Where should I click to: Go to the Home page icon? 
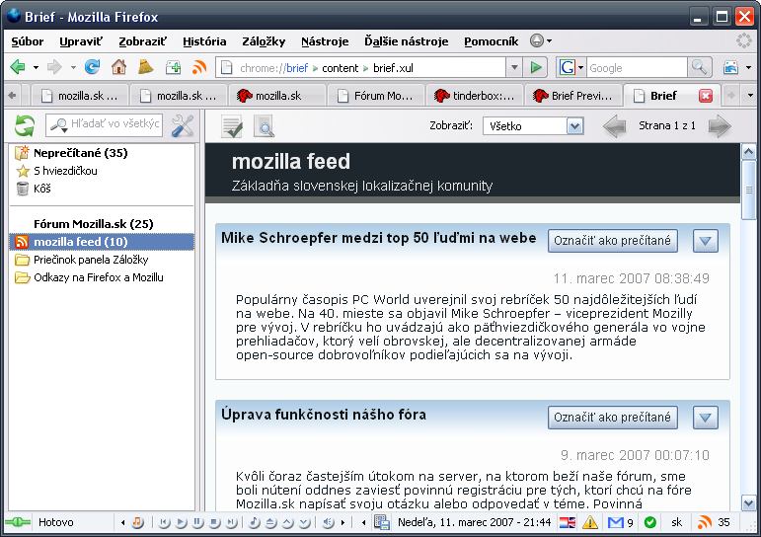(118, 67)
